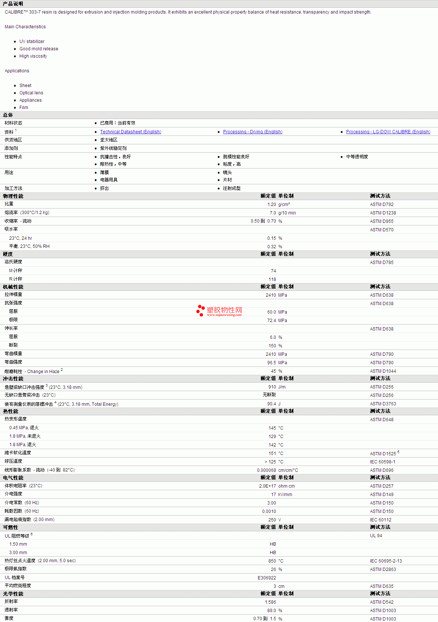This screenshot has width=438, height=622.
Task: Click the 'ASTM D648' test method cell
Action: [x=382, y=420]
